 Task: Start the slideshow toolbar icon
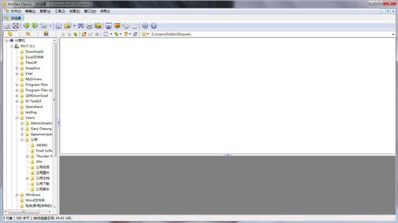118,26
